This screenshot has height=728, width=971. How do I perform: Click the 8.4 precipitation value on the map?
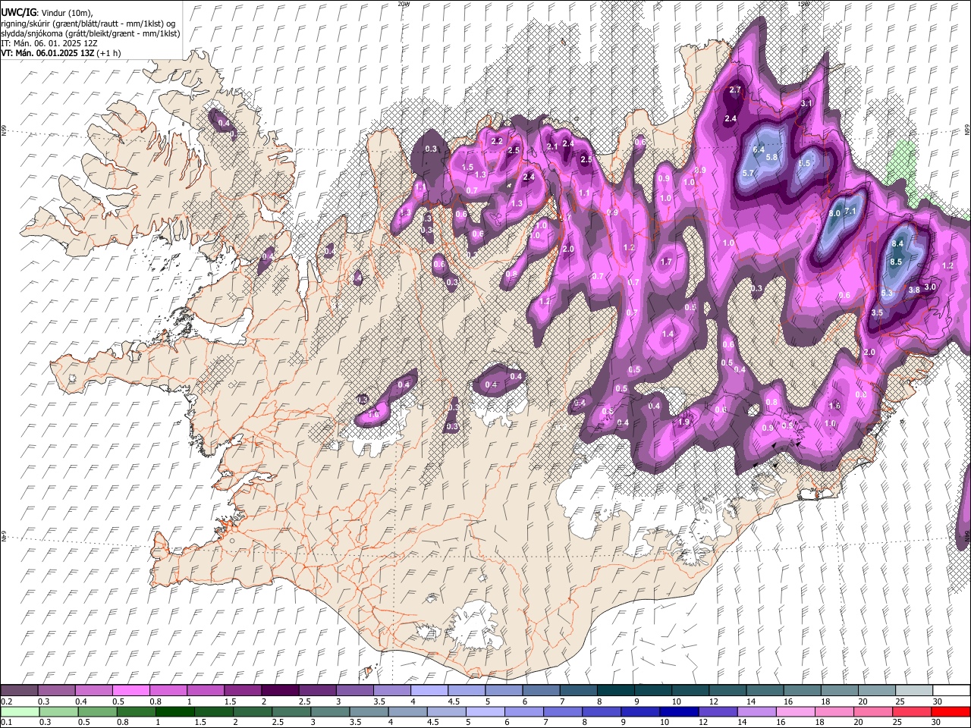coord(897,243)
